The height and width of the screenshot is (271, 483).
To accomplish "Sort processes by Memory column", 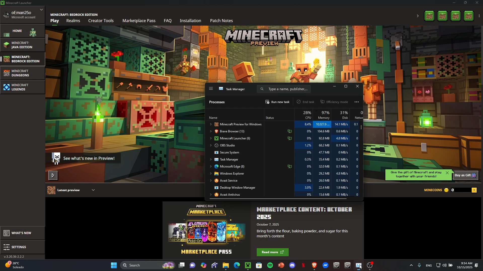I will click(323, 115).
